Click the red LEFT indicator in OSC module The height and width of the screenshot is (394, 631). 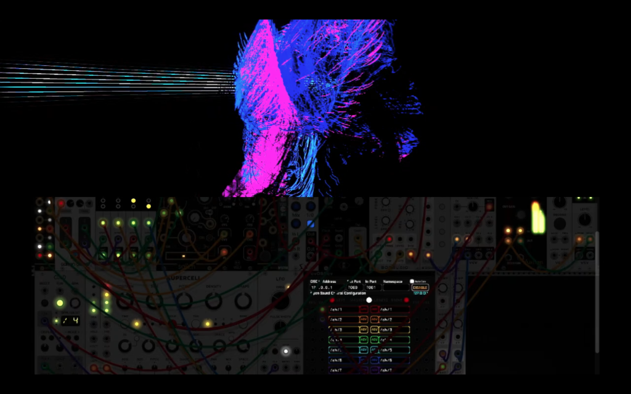tap(332, 300)
